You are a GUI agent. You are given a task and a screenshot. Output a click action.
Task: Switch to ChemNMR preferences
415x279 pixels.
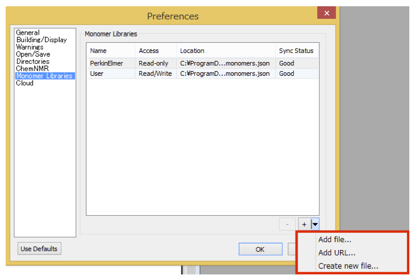pos(32,69)
